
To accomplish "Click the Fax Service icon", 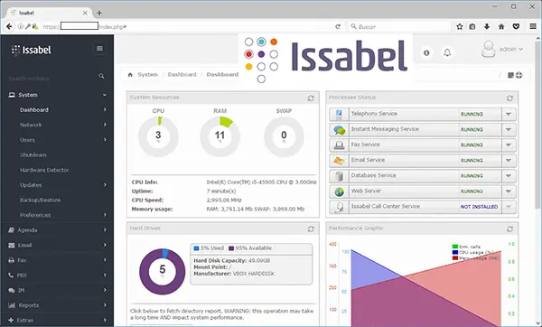I will (339, 145).
